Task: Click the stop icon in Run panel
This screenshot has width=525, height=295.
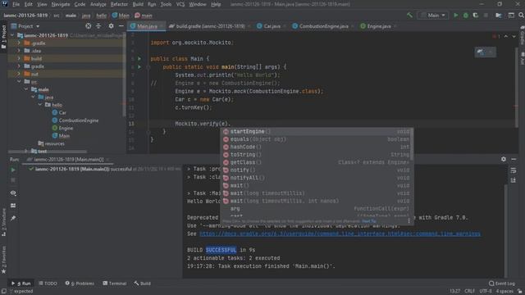Action: coord(13,180)
